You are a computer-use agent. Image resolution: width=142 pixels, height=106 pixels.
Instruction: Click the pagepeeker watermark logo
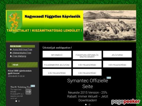coord(125,102)
